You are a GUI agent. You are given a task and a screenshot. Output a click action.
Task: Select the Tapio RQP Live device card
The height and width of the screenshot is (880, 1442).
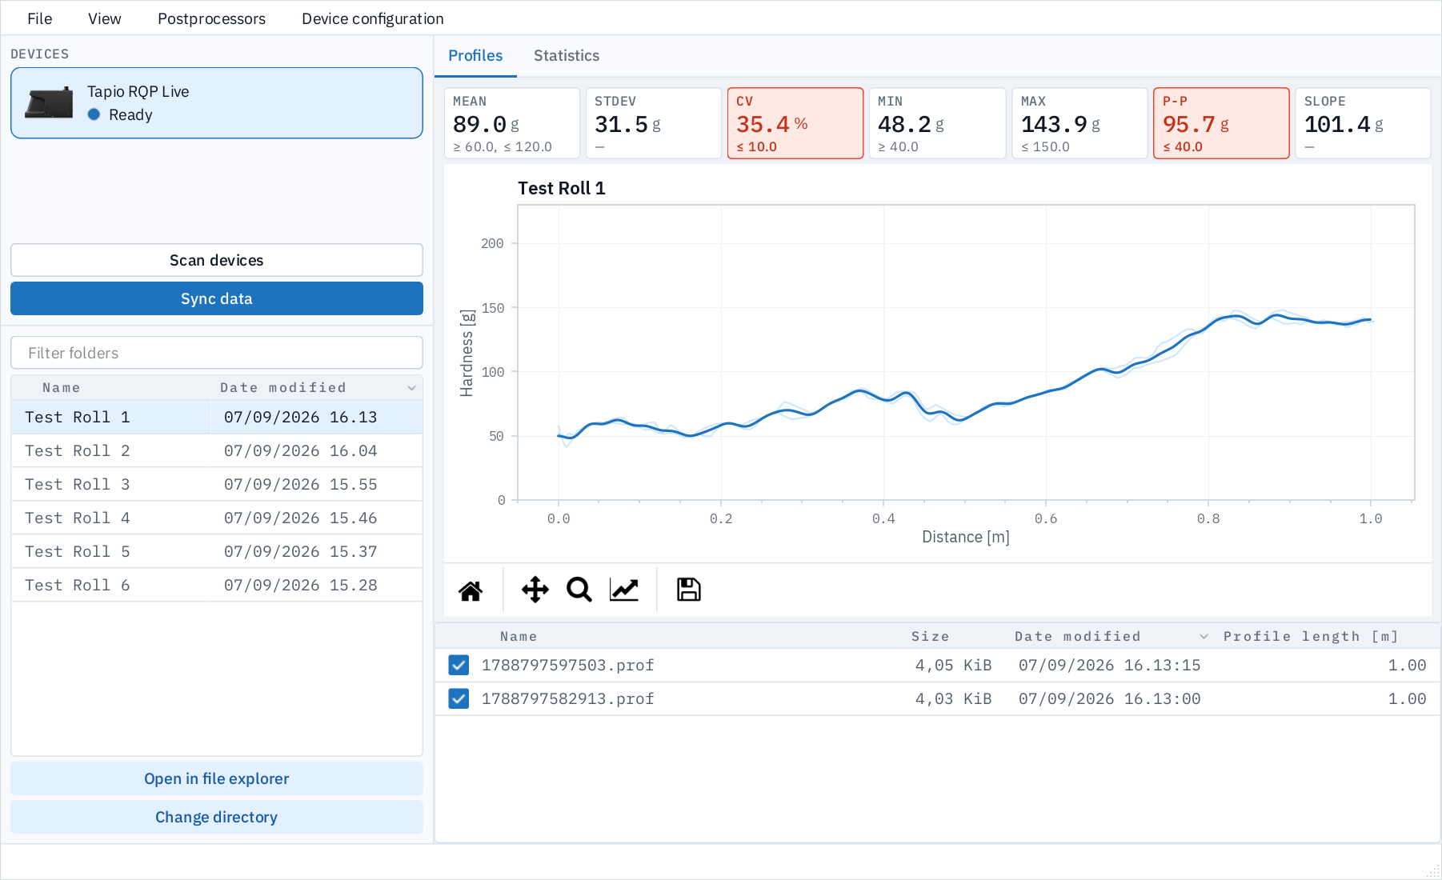pos(217,103)
